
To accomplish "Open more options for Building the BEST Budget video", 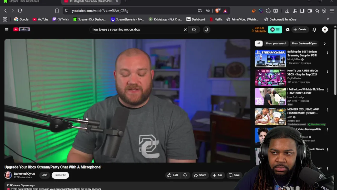I will click(x=327, y=52).
